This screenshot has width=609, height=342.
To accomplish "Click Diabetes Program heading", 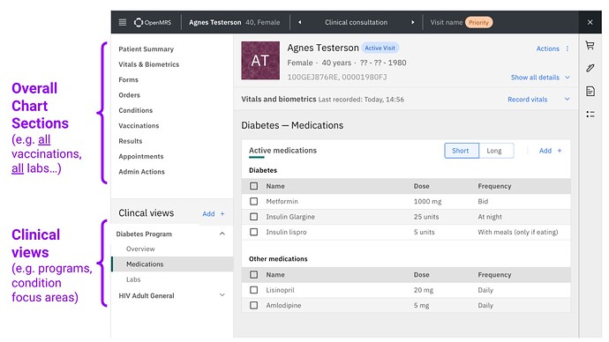I will [144, 234].
